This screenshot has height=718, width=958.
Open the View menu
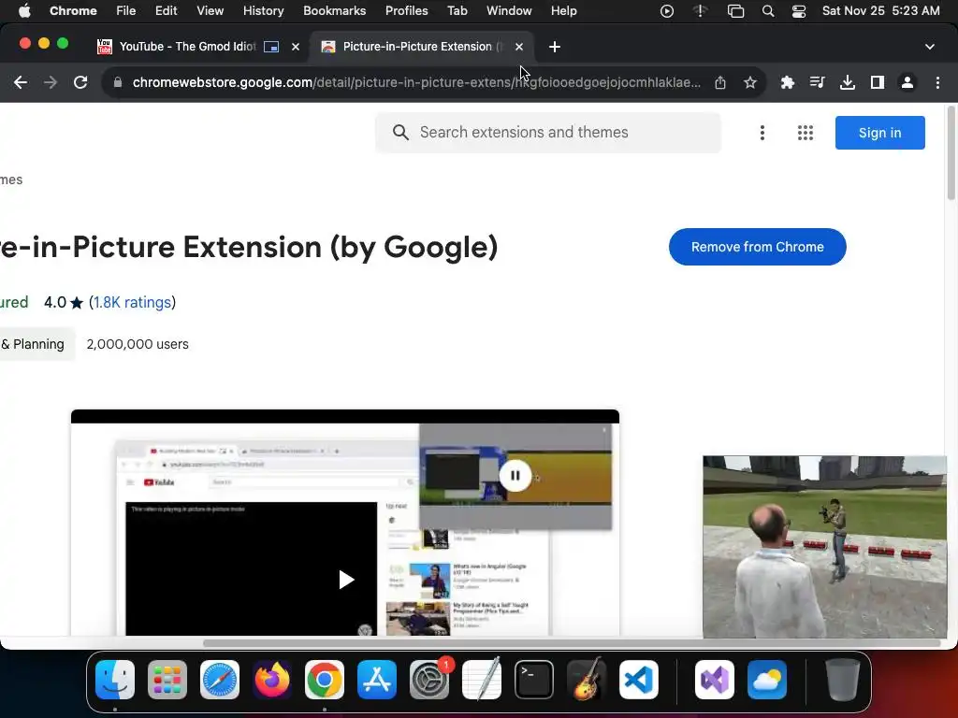[210, 11]
